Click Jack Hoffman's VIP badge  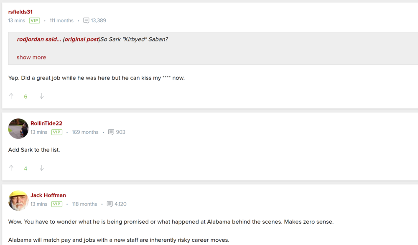(57, 204)
